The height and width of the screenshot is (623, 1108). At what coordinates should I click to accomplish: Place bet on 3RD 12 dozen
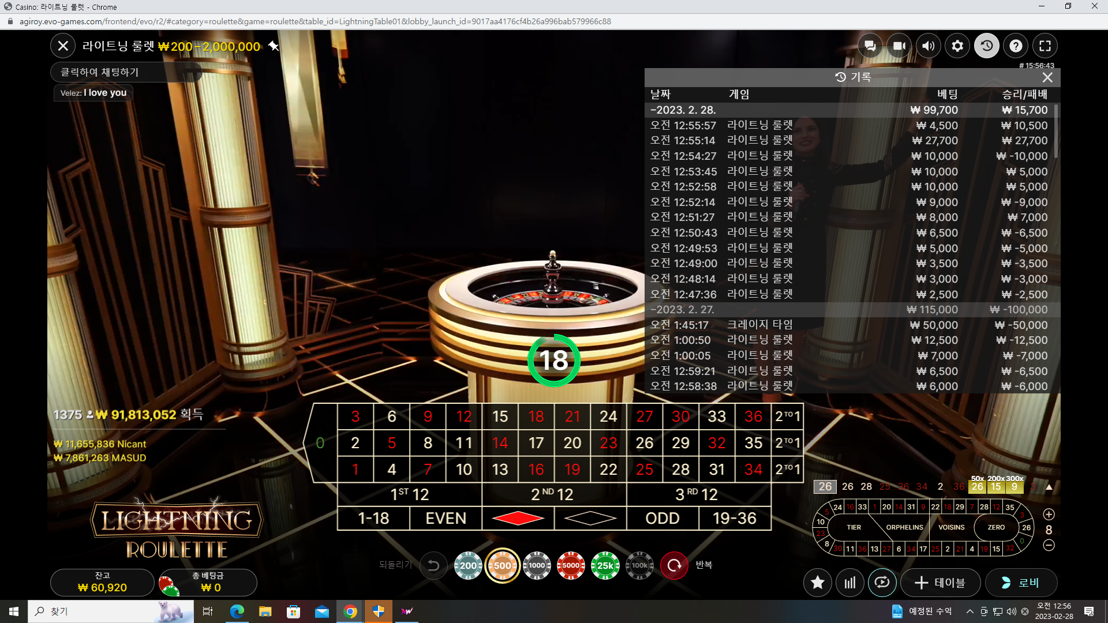698,494
